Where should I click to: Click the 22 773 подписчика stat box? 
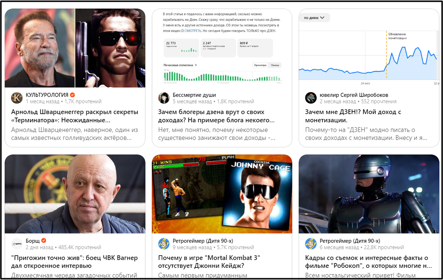tap(181, 48)
